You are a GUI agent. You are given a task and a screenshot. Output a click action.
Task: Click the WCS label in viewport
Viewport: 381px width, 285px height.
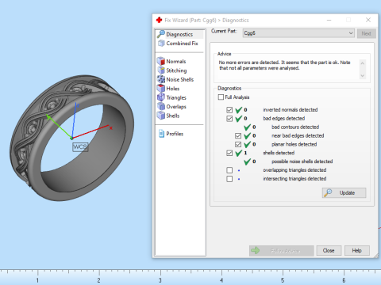(x=80, y=147)
